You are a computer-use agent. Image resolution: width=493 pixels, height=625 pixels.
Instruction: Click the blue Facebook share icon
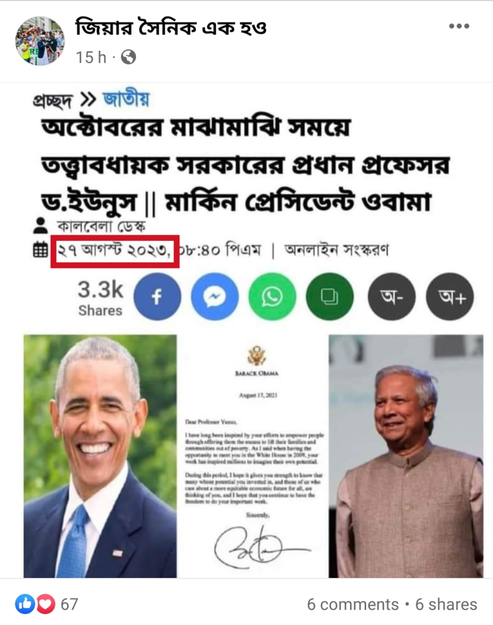157,297
